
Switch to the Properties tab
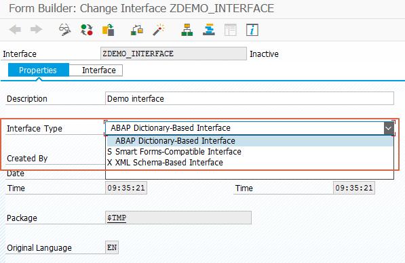click(x=39, y=70)
